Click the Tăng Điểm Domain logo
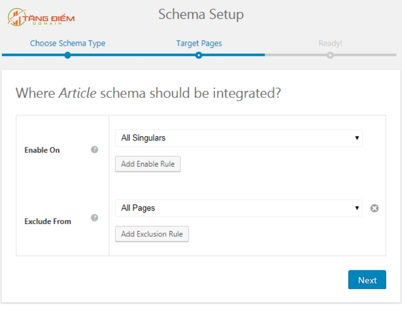 pos(41,17)
